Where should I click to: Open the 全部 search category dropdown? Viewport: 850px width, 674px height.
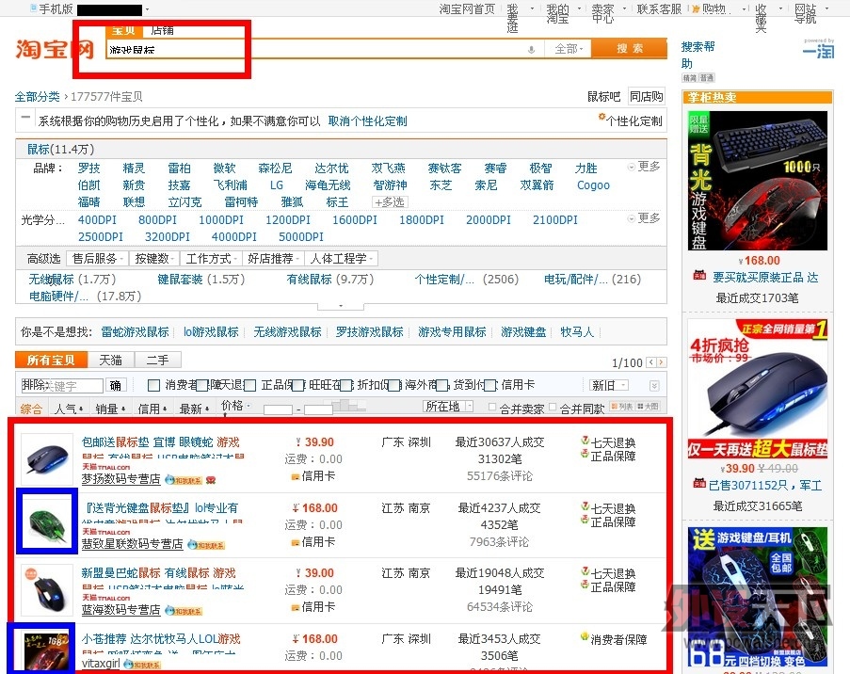pos(569,49)
